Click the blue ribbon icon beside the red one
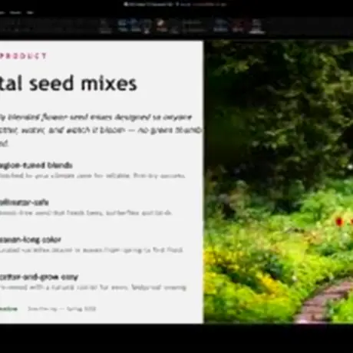This screenshot has height=353, width=353. 220,25
